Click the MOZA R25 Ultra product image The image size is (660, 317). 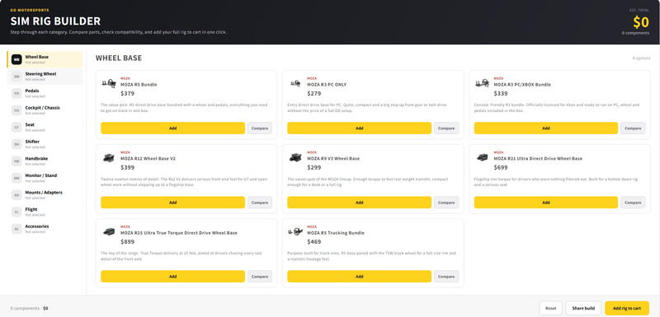(109, 231)
